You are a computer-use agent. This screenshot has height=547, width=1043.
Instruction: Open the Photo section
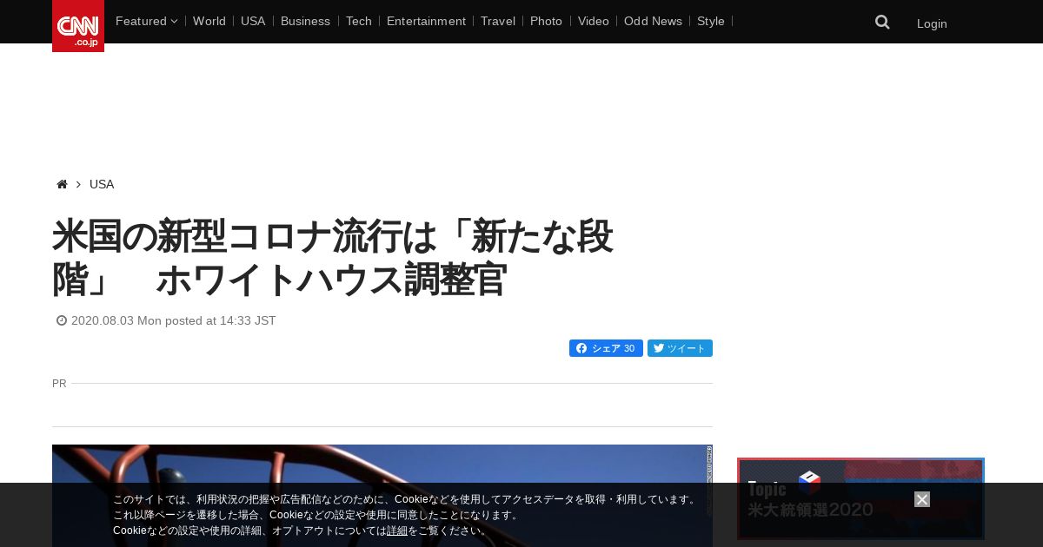click(546, 21)
